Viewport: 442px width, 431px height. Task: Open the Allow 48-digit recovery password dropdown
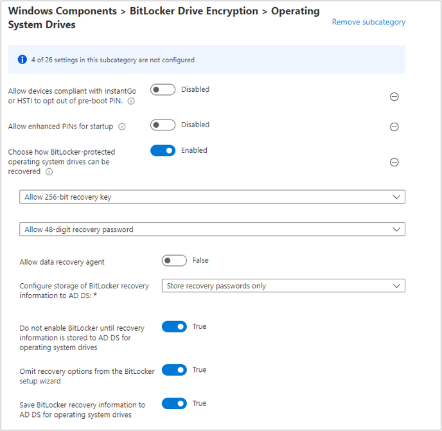coord(212,229)
